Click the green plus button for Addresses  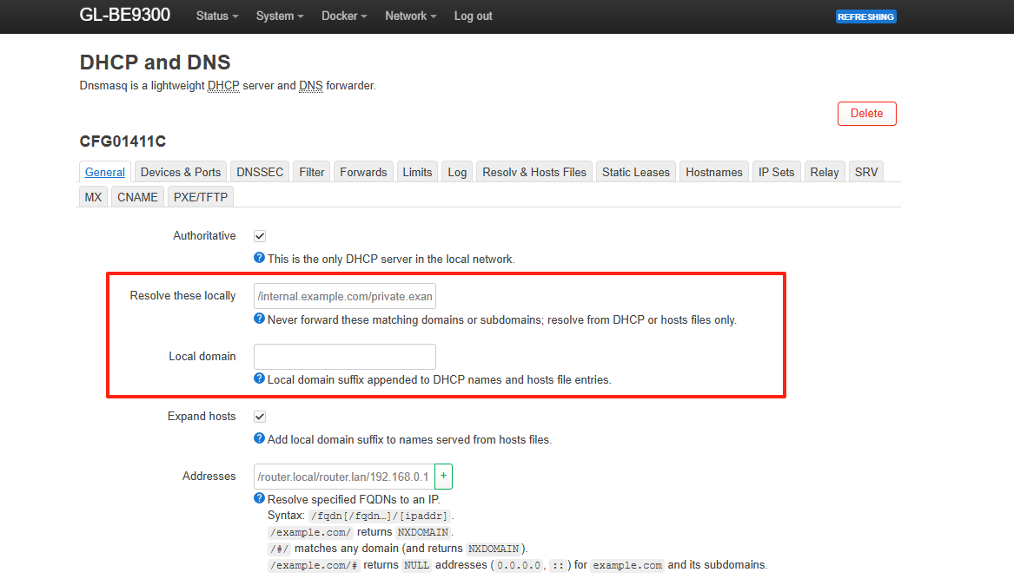(x=443, y=476)
